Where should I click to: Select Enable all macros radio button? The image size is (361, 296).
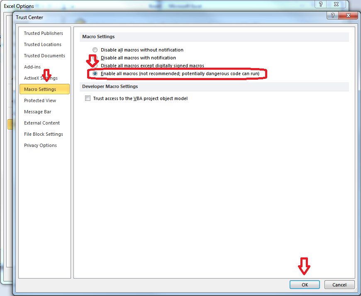click(95, 73)
